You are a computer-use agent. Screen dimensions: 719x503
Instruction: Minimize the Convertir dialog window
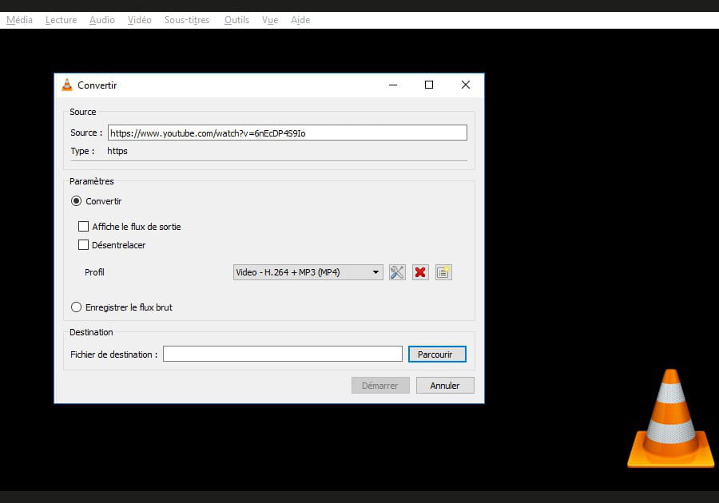392,85
